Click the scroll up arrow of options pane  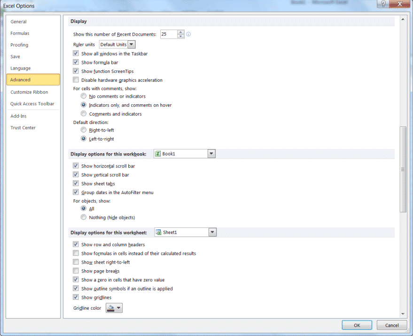403,19
